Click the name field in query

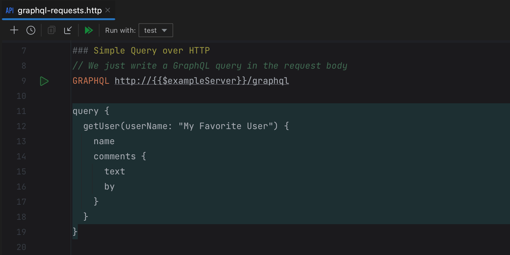coord(104,141)
